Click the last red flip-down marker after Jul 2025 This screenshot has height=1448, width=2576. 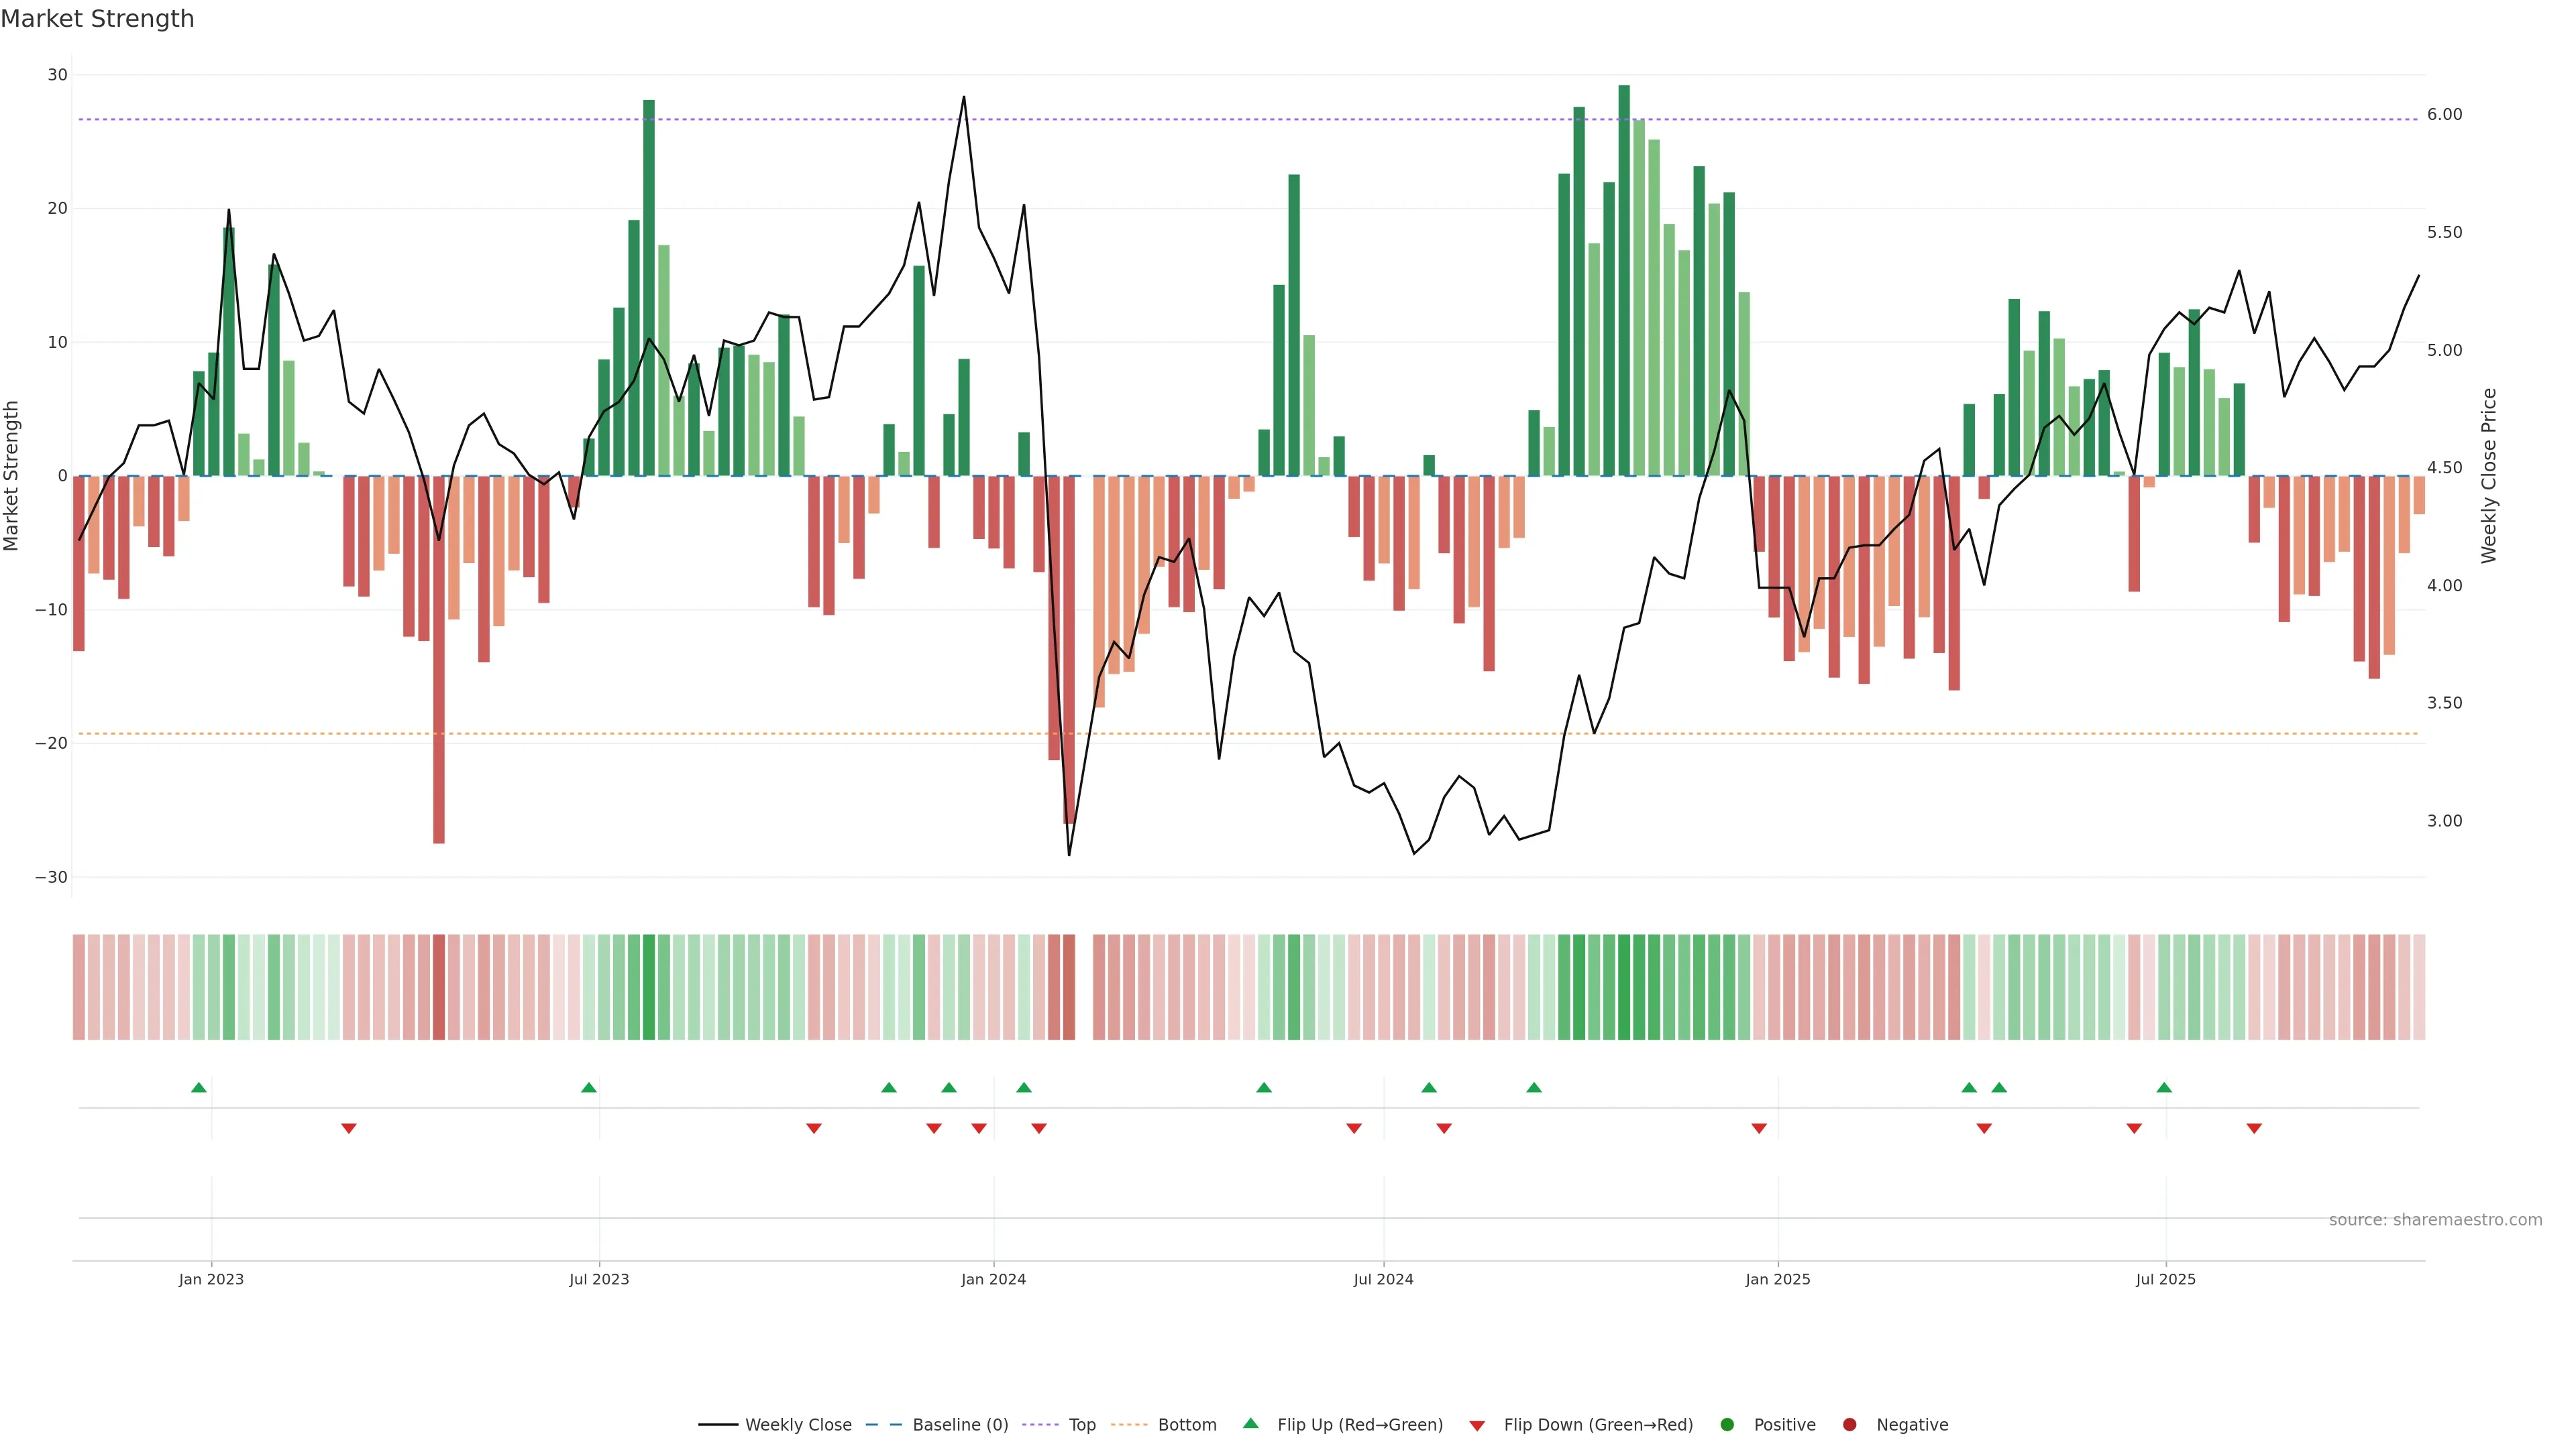(x=2254, y=1128)
